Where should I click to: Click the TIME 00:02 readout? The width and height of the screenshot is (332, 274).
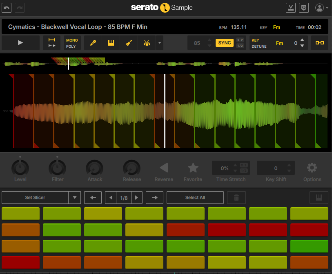[308, 27]
